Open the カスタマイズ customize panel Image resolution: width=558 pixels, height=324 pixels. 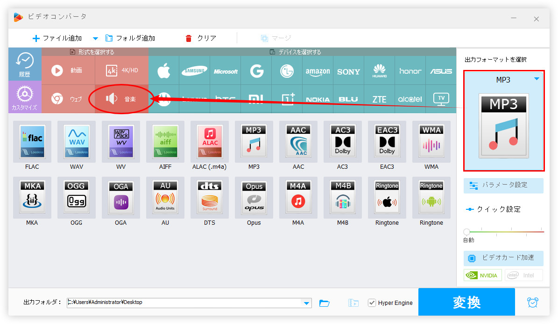click(x=25, y=97)
